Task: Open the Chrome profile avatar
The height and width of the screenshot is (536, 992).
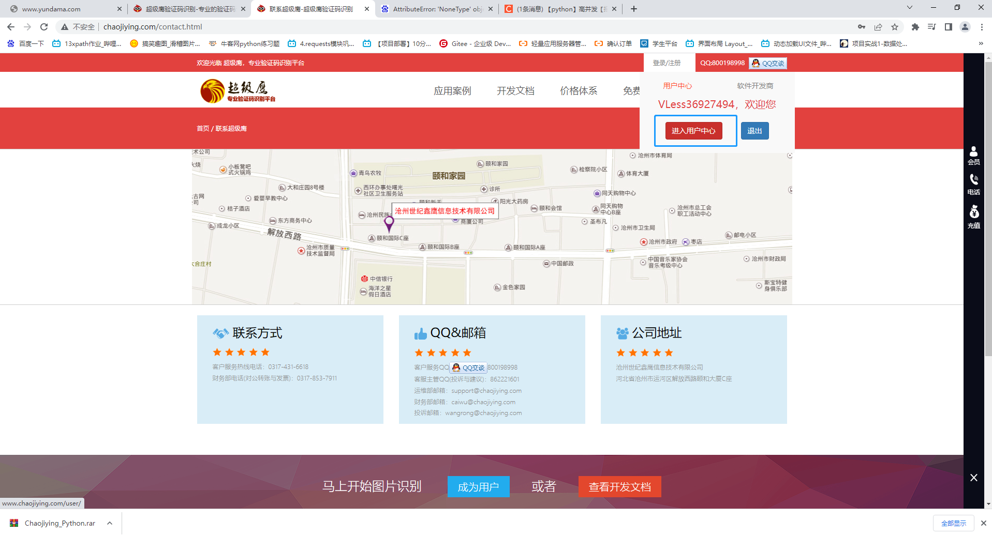Action: tap(965, 27)
